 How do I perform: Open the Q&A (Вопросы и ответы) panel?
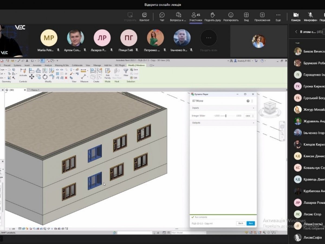coord(178,17)
